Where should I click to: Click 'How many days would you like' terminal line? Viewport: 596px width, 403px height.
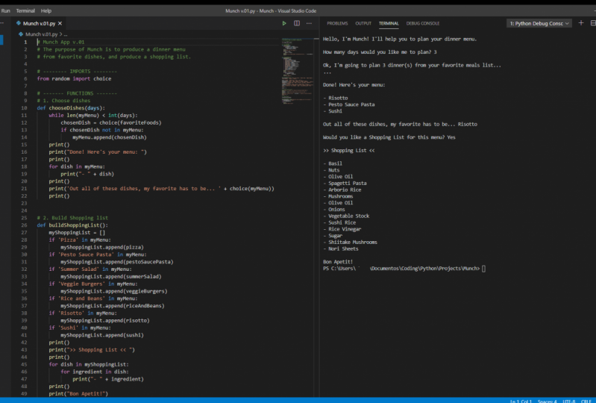(380, 52)
